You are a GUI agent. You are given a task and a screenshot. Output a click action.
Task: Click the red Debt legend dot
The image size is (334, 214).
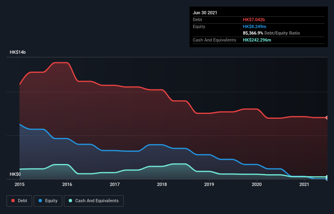click(x=13, y=201)
